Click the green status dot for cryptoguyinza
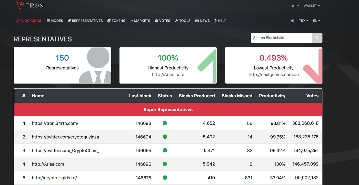The width and height of the screenshot is (359, 185). pos(165,137)
